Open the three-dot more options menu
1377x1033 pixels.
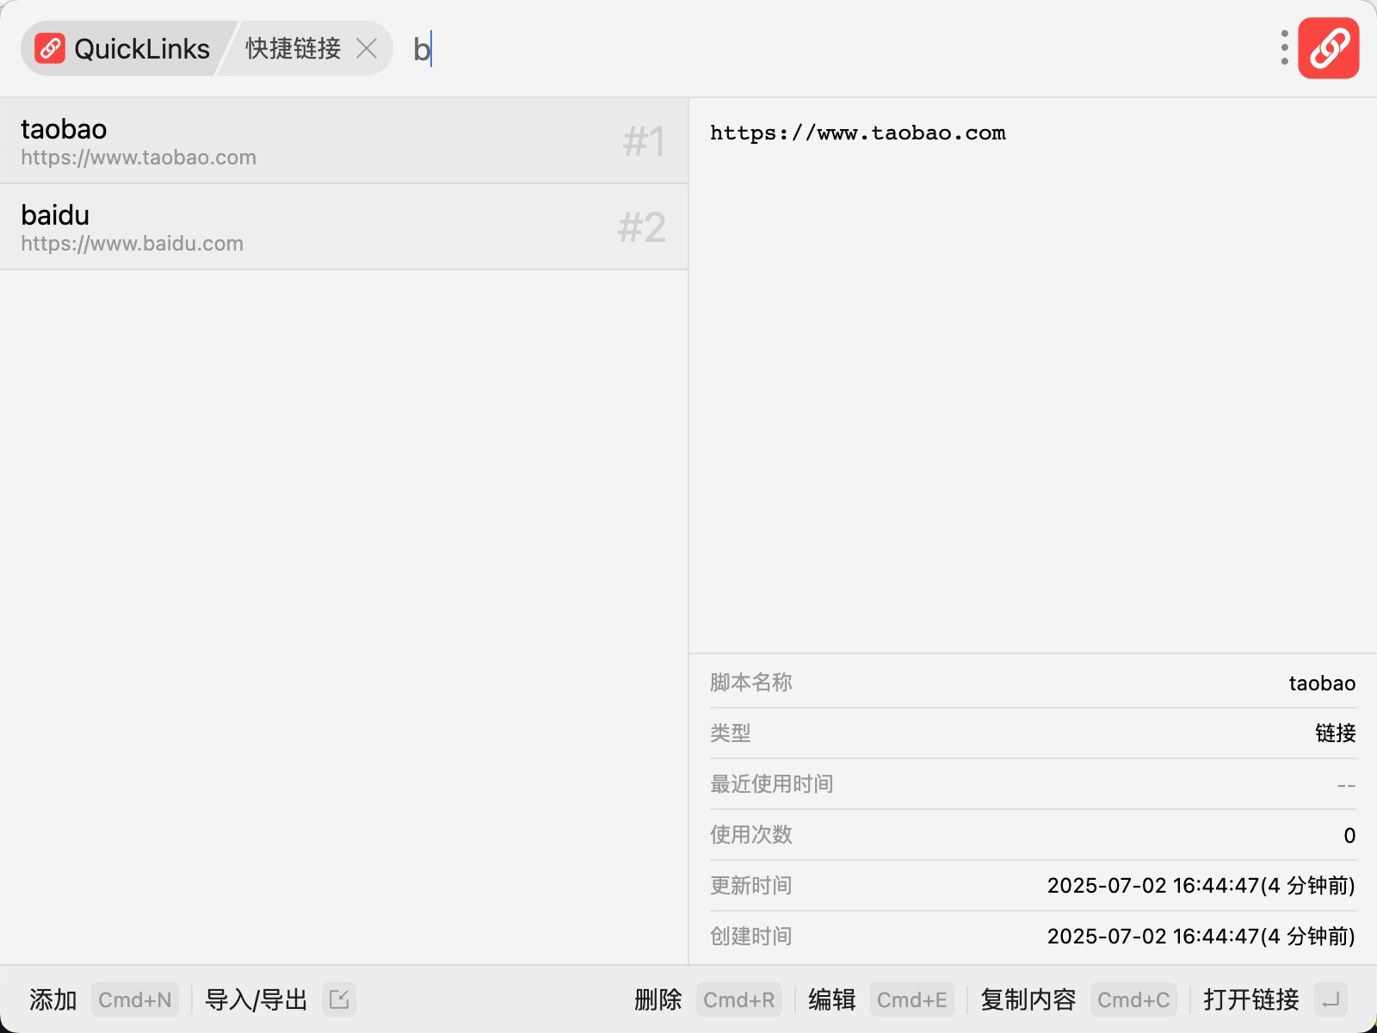(1284, 48)
